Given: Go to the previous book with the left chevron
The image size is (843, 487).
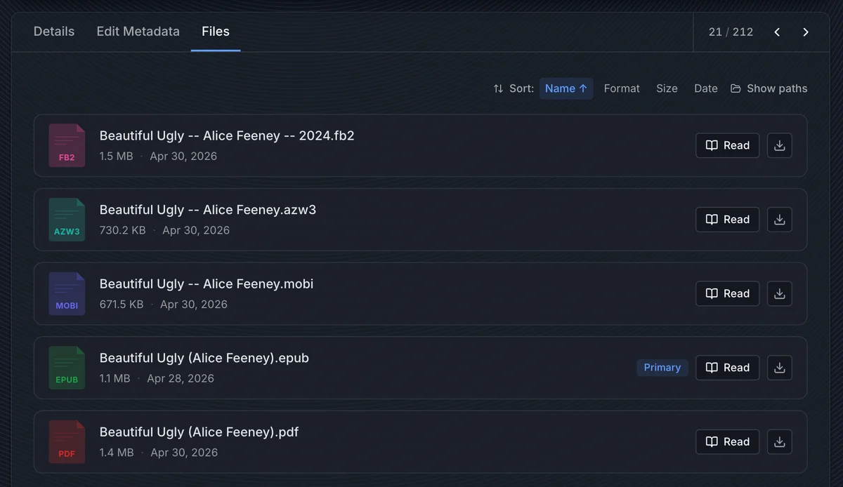Looking at the screenshot, I should (x=777, y=32).
